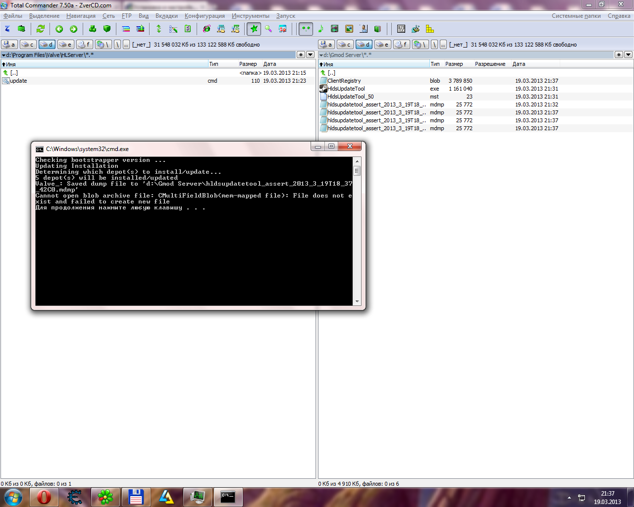This screenshot has width=634, height=507.
Task: Go forward with green right arrow
Action: point(74,29)
